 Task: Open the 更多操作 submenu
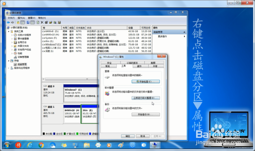[x=171, y=36]
